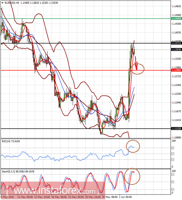Click the brown circle at red support line
Viewport: 182px width, 200px height.
(137, 69)
